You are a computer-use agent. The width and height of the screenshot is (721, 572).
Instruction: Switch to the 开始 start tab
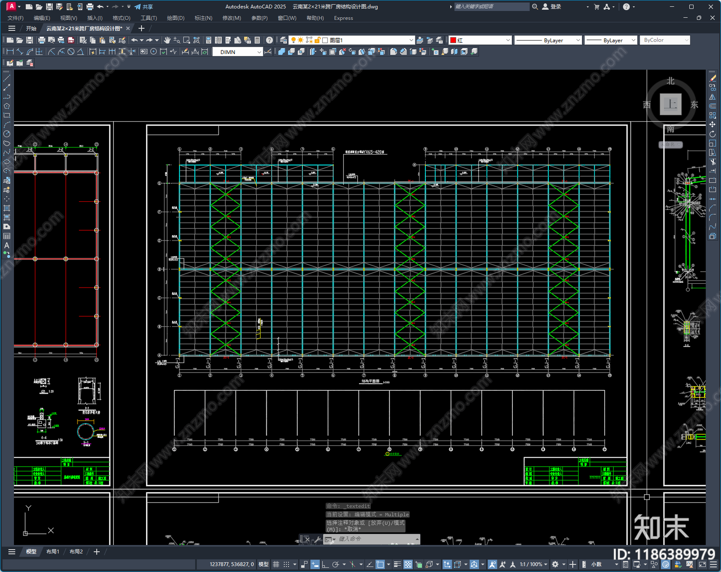tap(31, 28)
